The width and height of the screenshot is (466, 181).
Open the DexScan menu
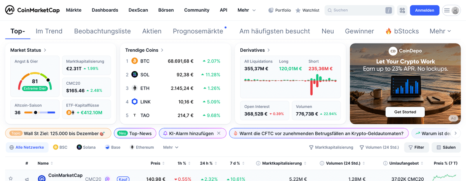(138, 10)
